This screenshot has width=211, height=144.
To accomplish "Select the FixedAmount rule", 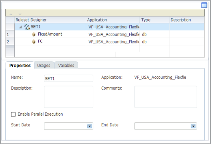I will coord(50,34).
